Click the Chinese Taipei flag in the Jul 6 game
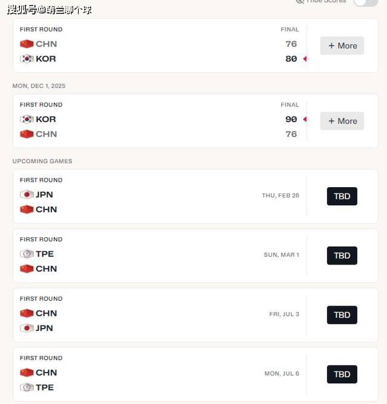387x404 pixels. pos(27,388)
